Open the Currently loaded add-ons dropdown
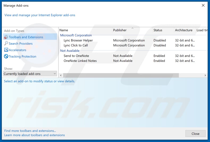This screenshot has width=210, height=142. (x=30, y=74)
